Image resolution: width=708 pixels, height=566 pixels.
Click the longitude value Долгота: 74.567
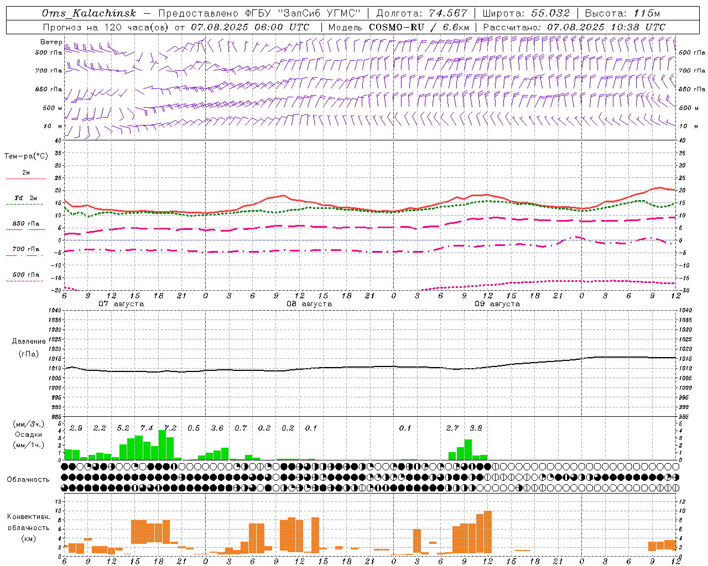[x=421, y=13]
